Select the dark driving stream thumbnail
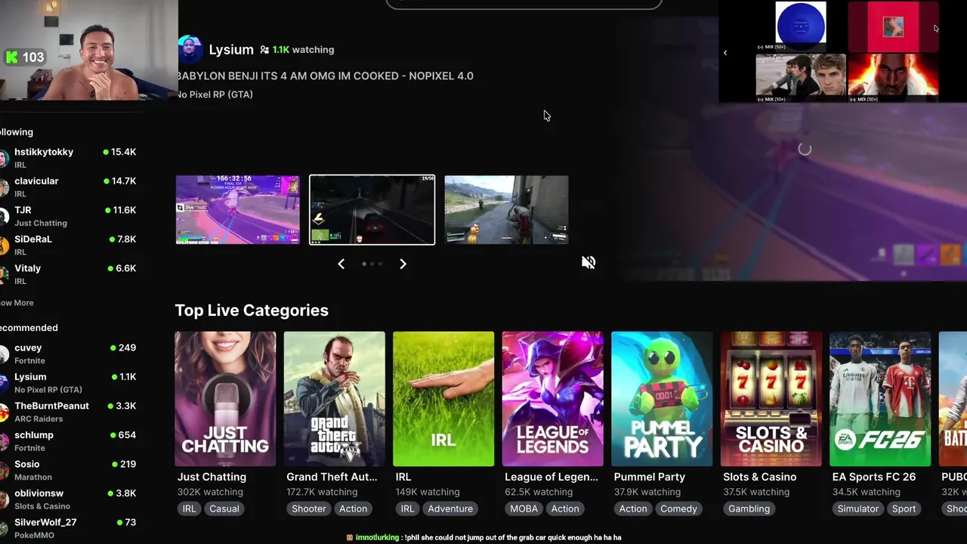967x544 pixels. coord(372,209)
